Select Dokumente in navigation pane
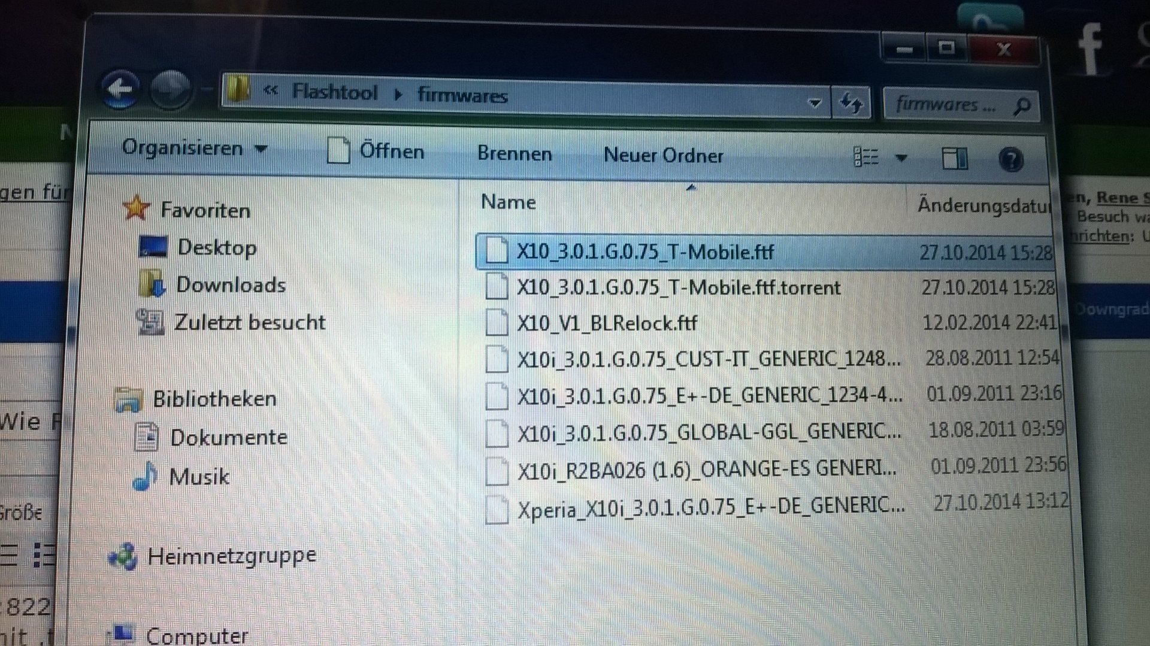 [x=229, y=437]
